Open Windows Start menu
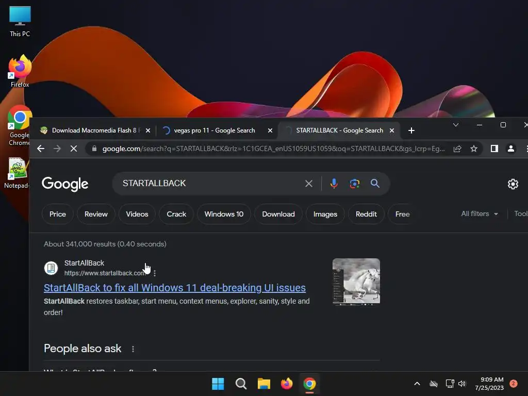This screenshot has width=528, height=396. point(218,384)
